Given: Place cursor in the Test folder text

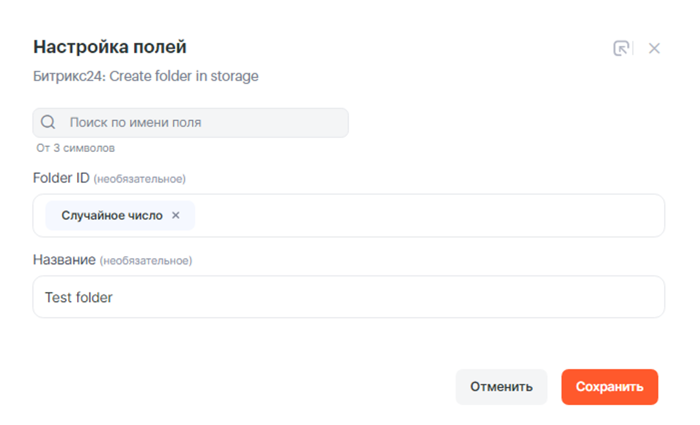Looking at the screenshot, I should click(x=79, y=297).
